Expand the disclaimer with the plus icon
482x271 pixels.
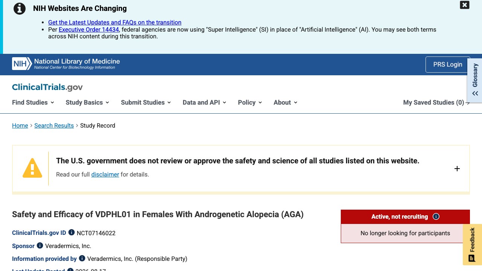[x=457, y=169]
